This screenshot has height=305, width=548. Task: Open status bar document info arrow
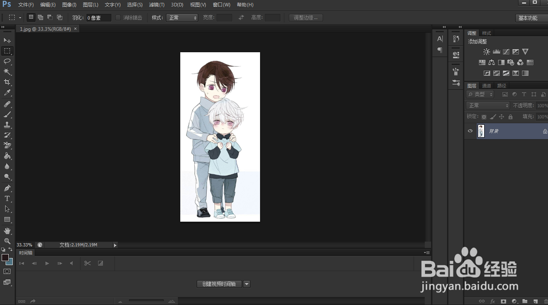click(x=115, y=245)
